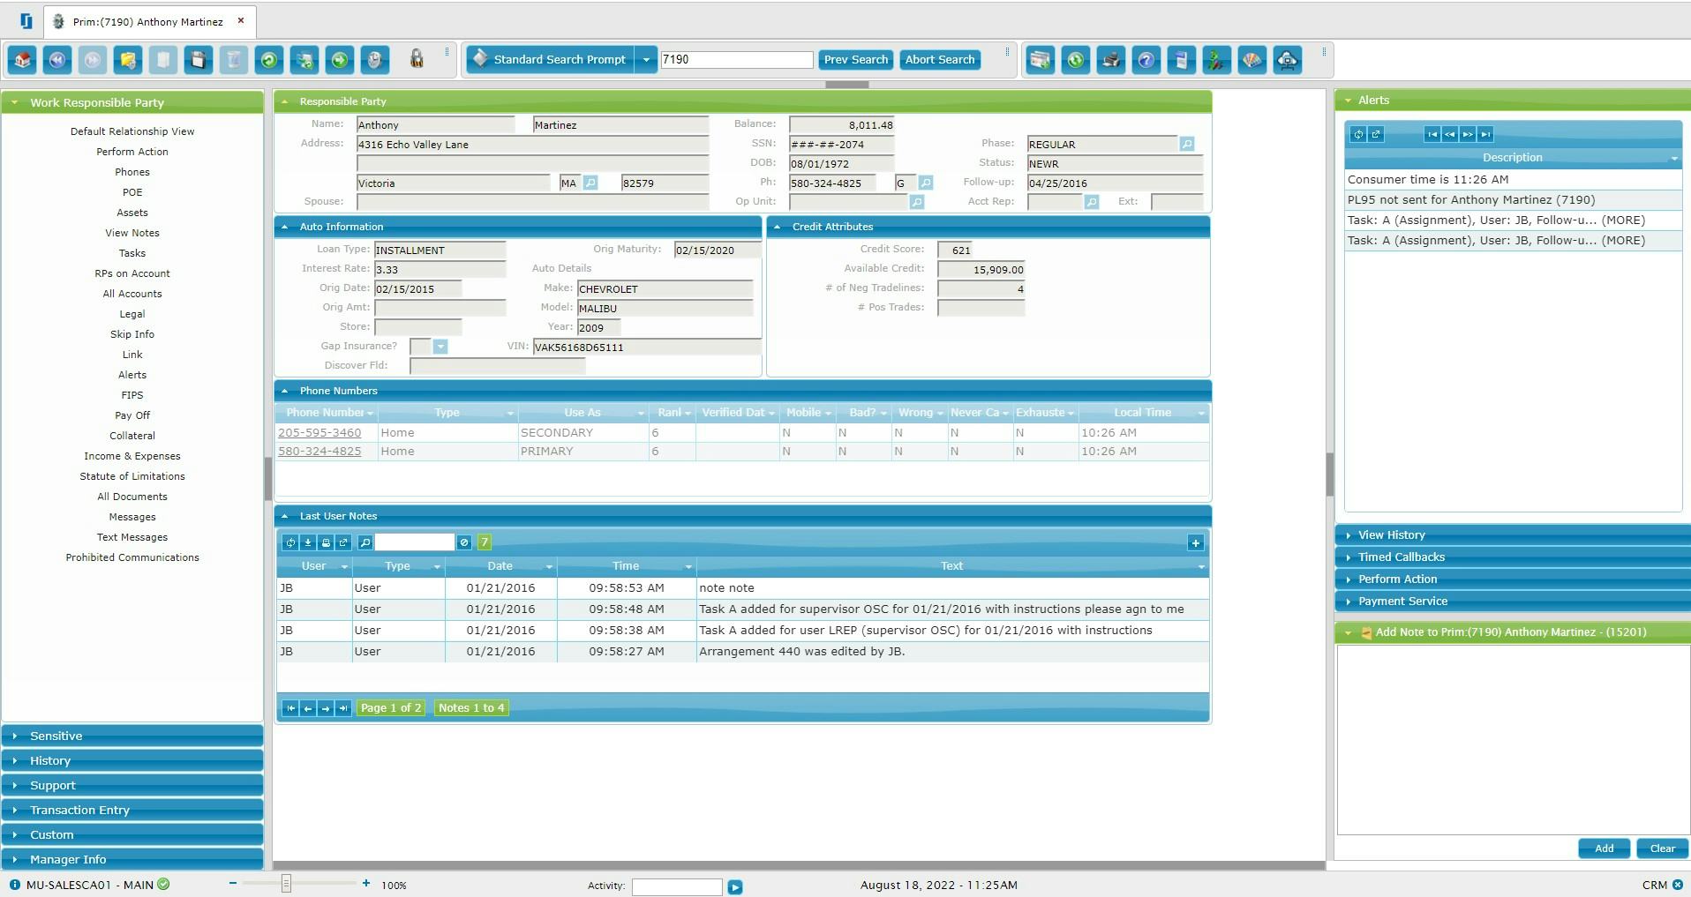Click the color fan/palette toolbar icon

[1251, 60]
